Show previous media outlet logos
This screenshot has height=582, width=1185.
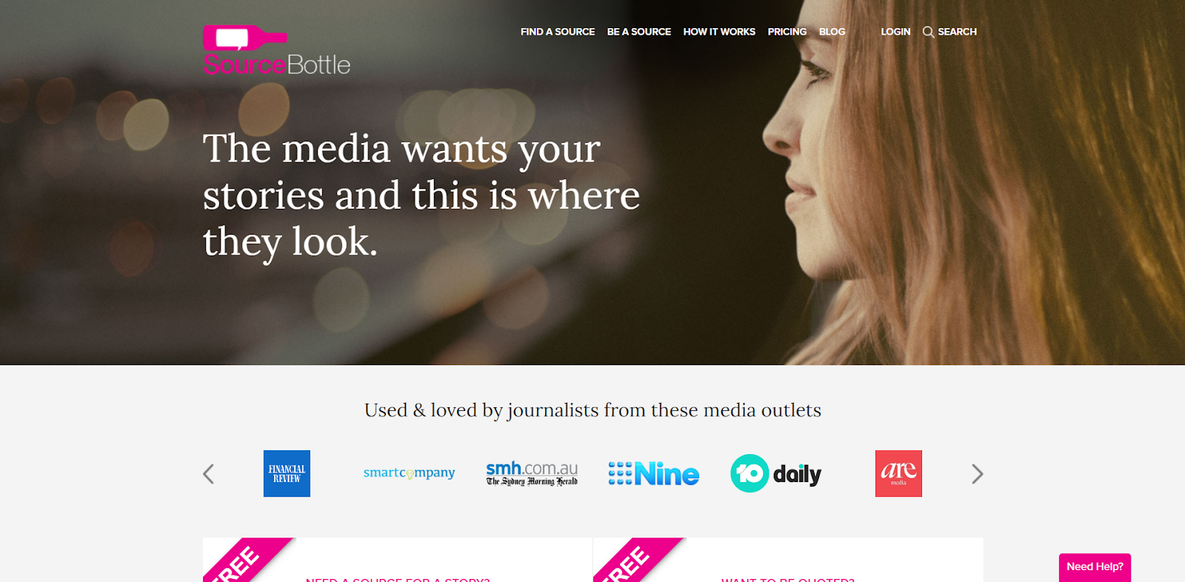pos(209,474)
